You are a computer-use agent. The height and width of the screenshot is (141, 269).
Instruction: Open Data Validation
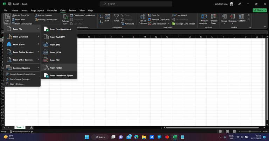tap(157, 24)
